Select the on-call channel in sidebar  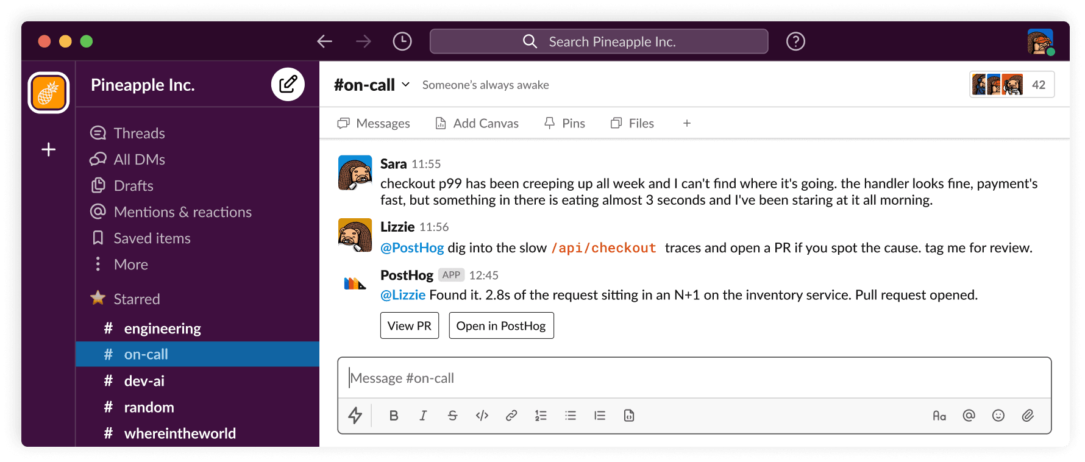coord(197,354)
